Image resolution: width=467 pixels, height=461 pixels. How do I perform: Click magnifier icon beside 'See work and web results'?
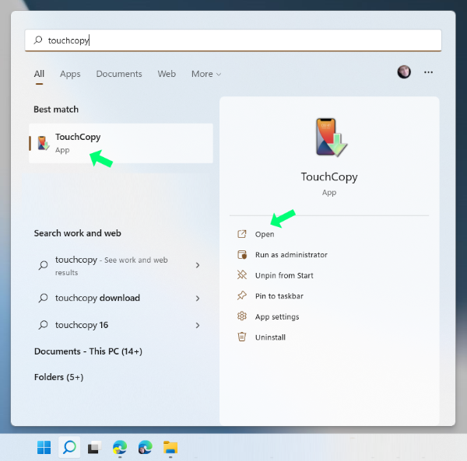[43, 265]
